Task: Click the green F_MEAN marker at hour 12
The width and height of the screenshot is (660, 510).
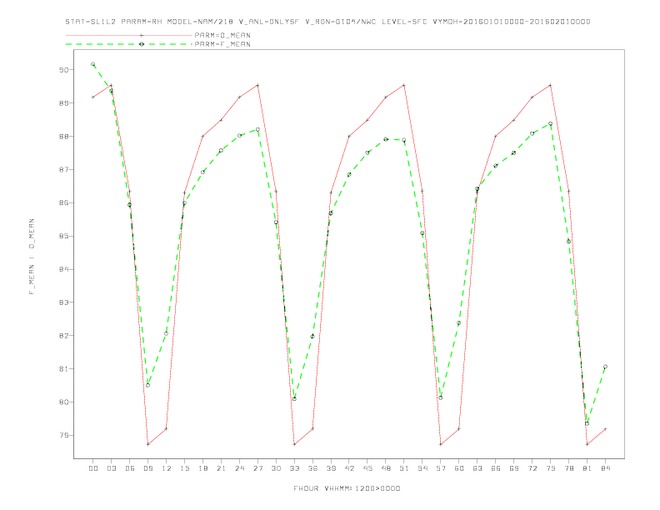Action: [167, 333]
